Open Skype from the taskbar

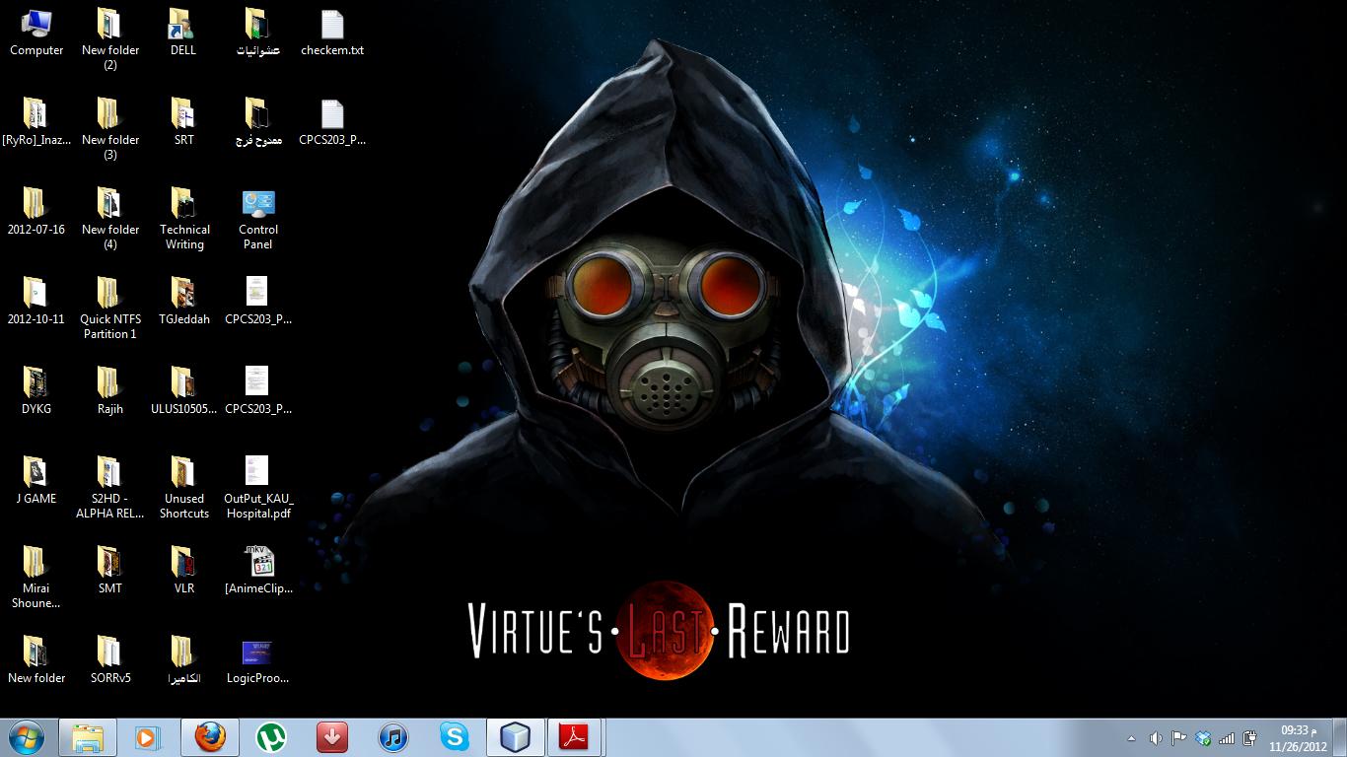454,737
